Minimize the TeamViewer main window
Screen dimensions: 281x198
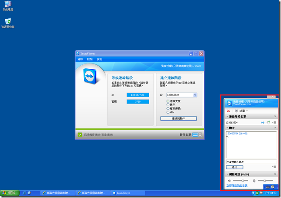(191, 54)
